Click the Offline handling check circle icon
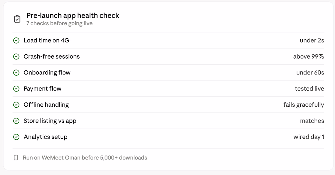This screenshot has width=335, height=175. click(16, 105)
